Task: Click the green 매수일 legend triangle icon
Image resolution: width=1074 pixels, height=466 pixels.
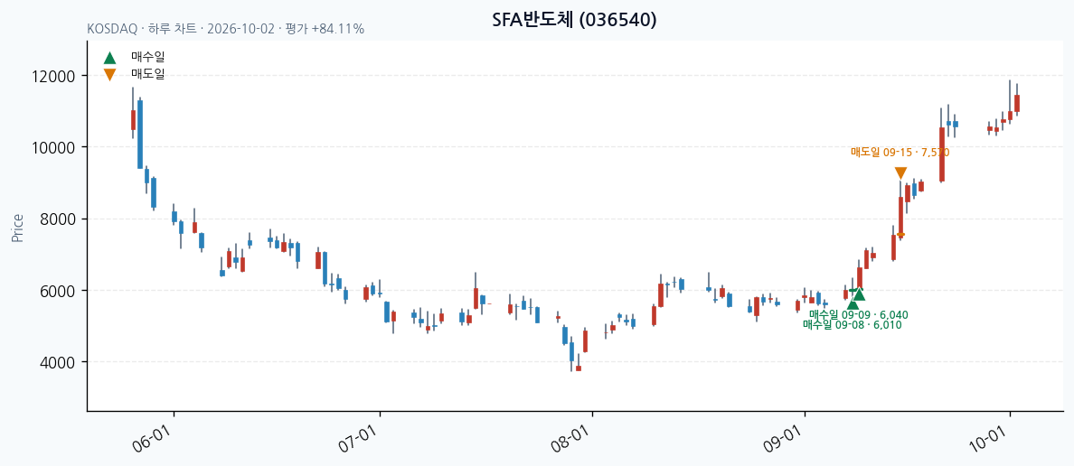Action: pos(109,58)
